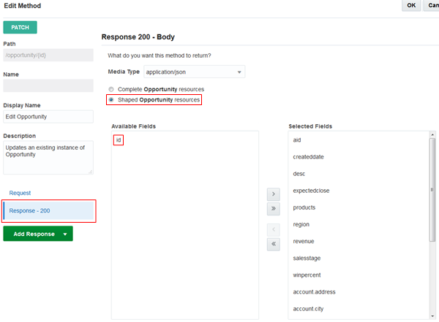This screenshot has height=322, width=439.
Task: Open the Request section
Action: pyautogui.click(x=20, y=193)
